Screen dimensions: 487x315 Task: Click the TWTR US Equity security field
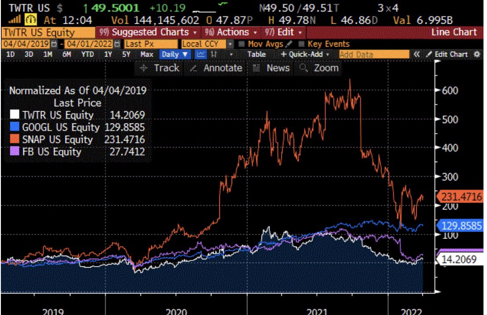(x=48, y=32)
